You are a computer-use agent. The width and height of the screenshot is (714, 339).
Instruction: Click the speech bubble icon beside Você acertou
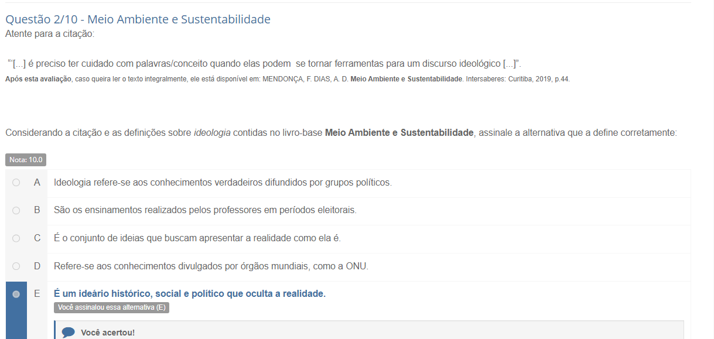tap(69, 333)
